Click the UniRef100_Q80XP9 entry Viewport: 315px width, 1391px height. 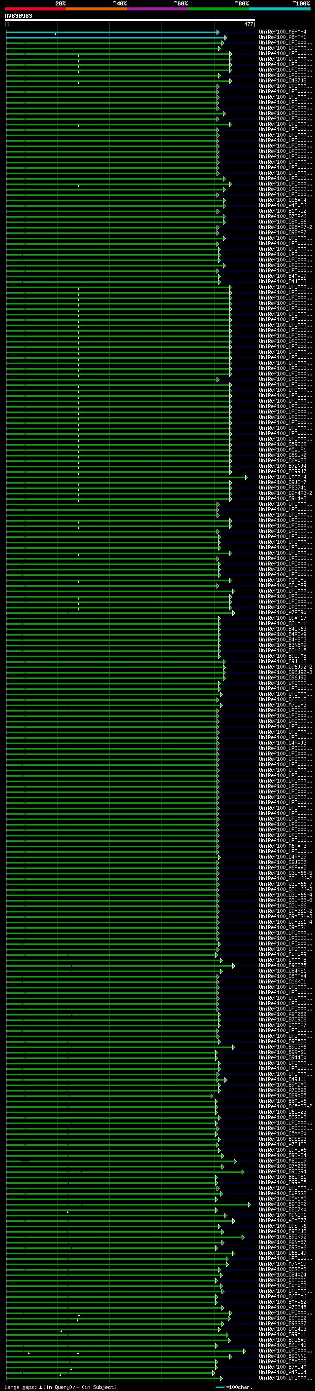(283, 585)
